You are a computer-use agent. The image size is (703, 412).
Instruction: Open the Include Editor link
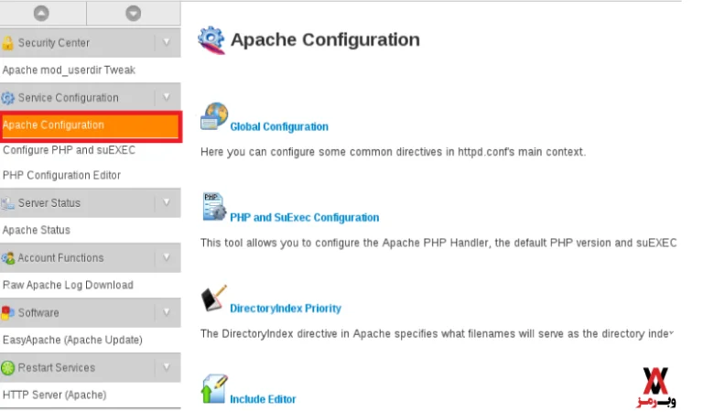pyautogui.click(x=263, y=399)
